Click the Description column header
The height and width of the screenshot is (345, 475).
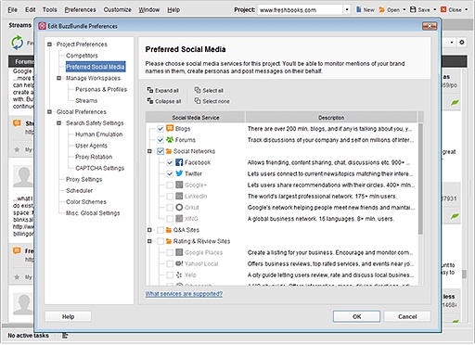[x=331, y=118]
